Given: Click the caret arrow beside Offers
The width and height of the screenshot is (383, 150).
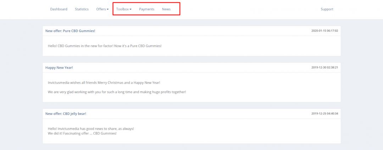Looking at the screenshot, I should click(107, 10).
